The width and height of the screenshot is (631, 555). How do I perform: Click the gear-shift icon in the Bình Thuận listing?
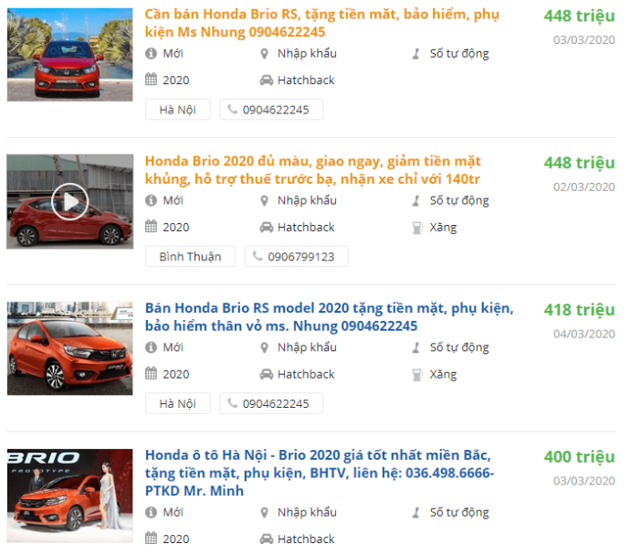tap(416, 201)
